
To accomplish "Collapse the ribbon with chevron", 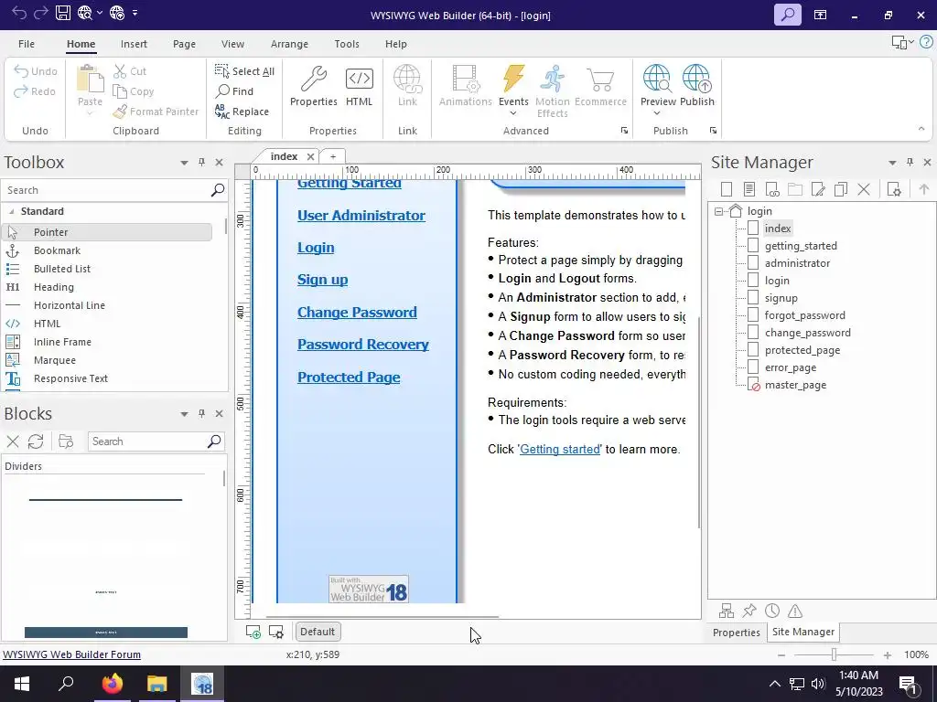I will tap(921, 129).
